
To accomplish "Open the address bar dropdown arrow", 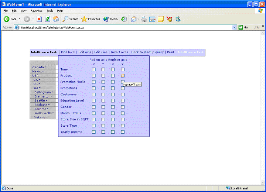I will (234, 27).
